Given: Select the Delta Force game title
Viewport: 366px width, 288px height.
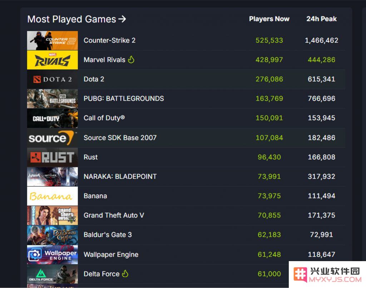Looking at the screenshot, I should click(x=102, y=274).
